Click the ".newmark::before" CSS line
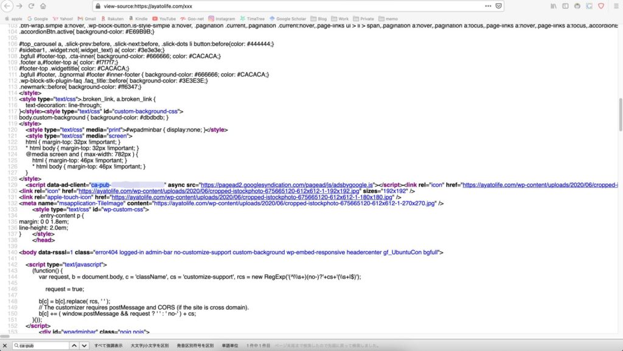Image resolution: width=623 pixels, height=351 pixels. pyautogui.click(x=80, y=87)
